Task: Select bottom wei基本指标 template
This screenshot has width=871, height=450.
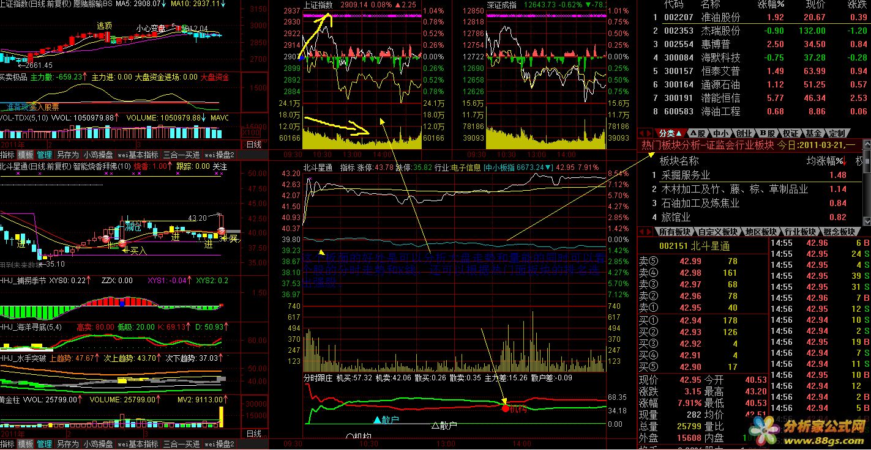Action: tap(138, 444)
